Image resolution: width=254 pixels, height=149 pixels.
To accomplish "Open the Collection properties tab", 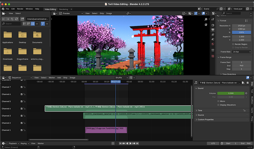I will point(213,50).
